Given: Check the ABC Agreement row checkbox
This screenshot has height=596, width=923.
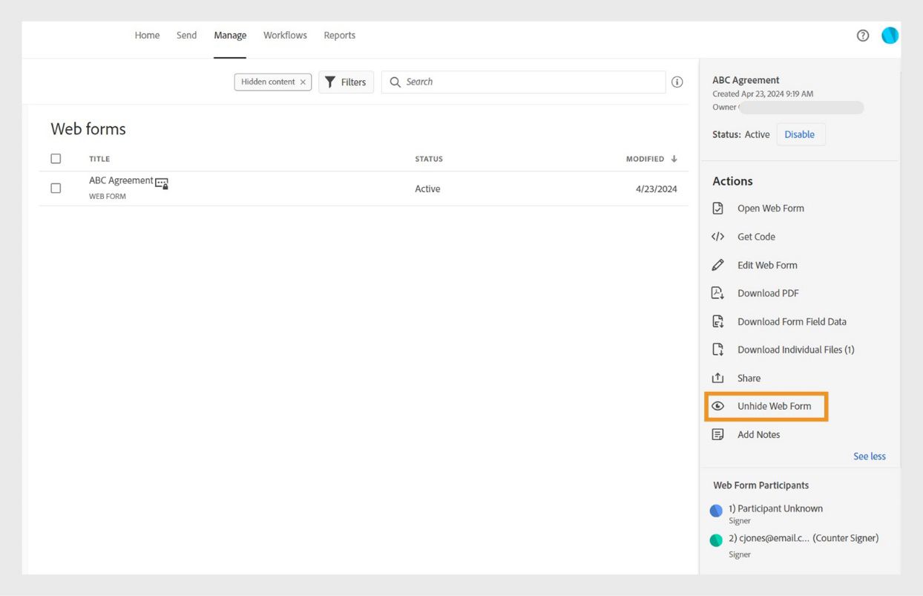Looking at the screenshot, I should click(56, 188).
